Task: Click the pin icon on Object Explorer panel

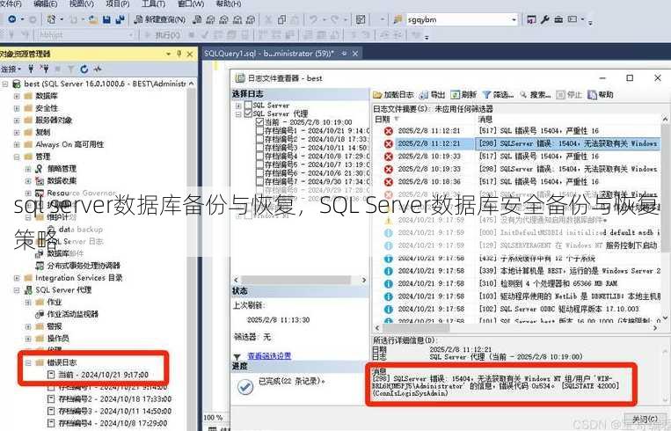Action: 179,54
